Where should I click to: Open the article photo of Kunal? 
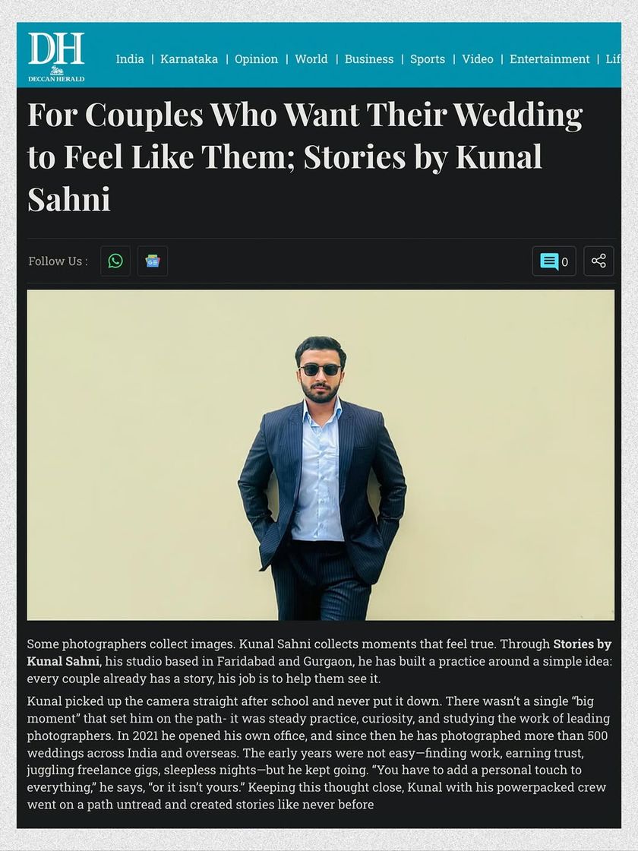(321, 454)
